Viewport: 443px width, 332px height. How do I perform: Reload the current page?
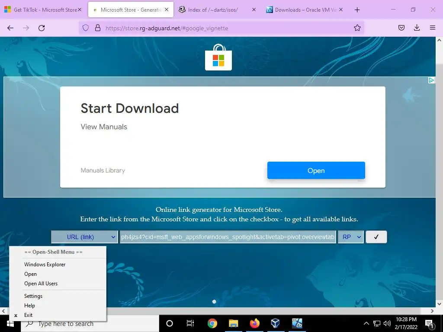coord(42,28)
